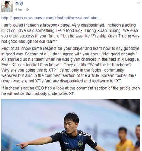Click the footballer's head in the photo
The image size is (142, 151).
point(71,122)
